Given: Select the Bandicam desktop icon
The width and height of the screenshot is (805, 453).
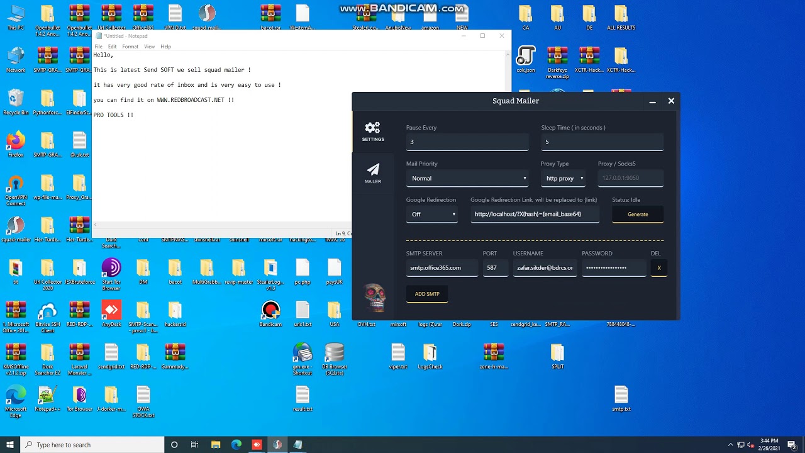Looking at the screenshot, I should (x=270, y=311).
